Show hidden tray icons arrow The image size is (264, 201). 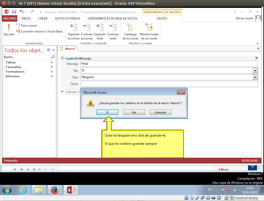coord(217,190)
